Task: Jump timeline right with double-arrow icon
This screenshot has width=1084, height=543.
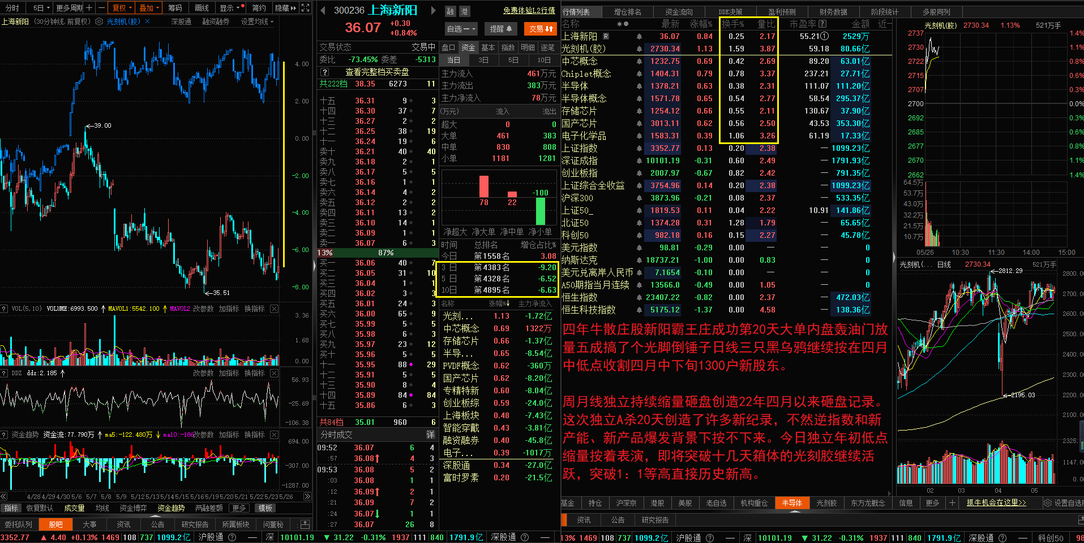Action: 307,497
